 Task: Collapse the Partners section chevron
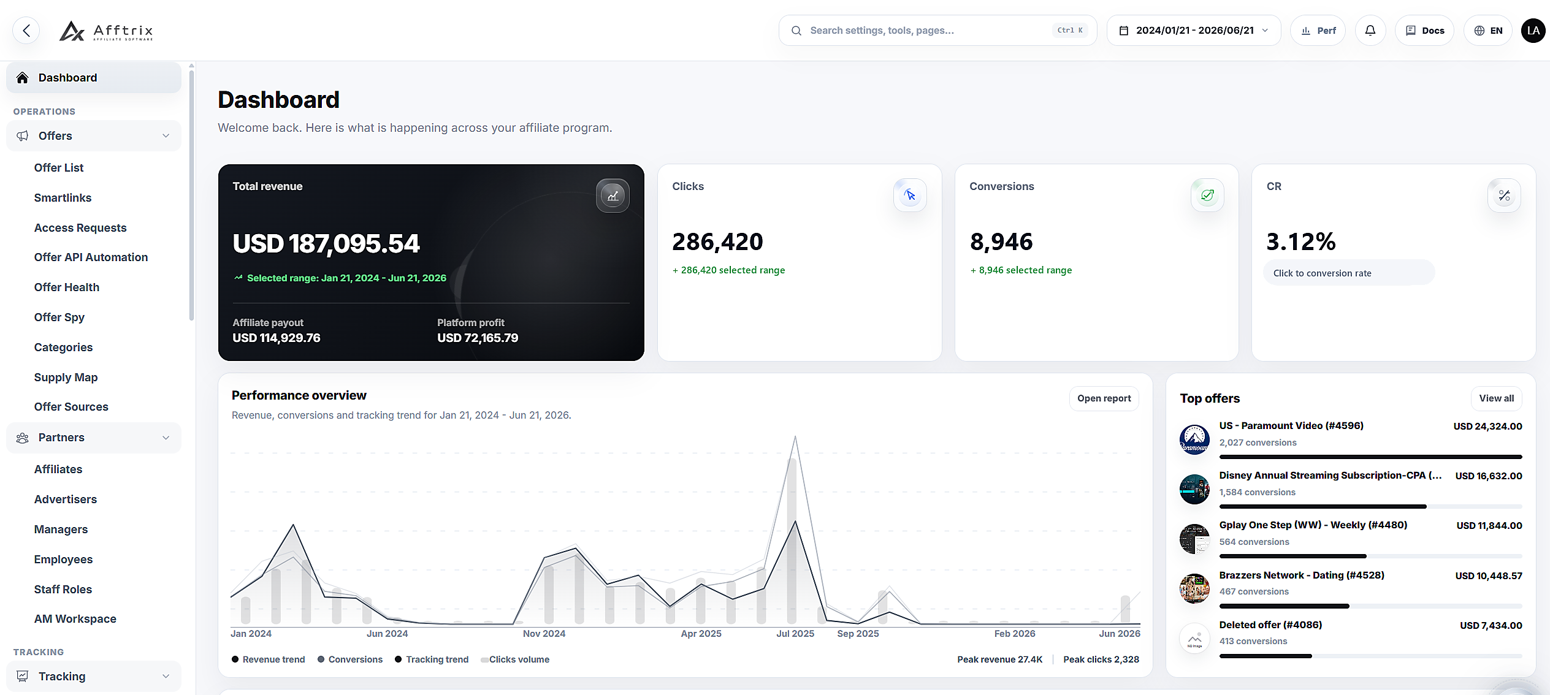(166, 438)
